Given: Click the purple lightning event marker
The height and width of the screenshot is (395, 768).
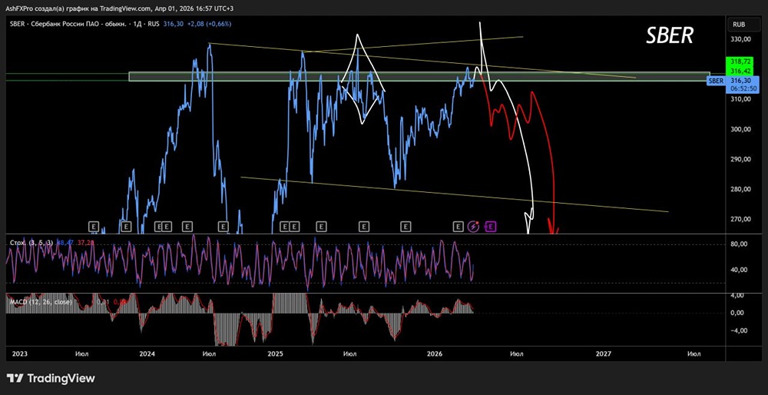Looking at the screenshot, I should coord(473,227).
